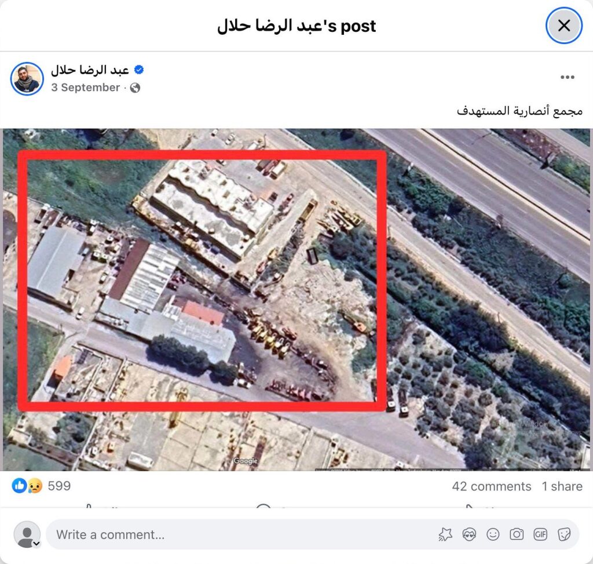Open the satellite image in full view

296,300
